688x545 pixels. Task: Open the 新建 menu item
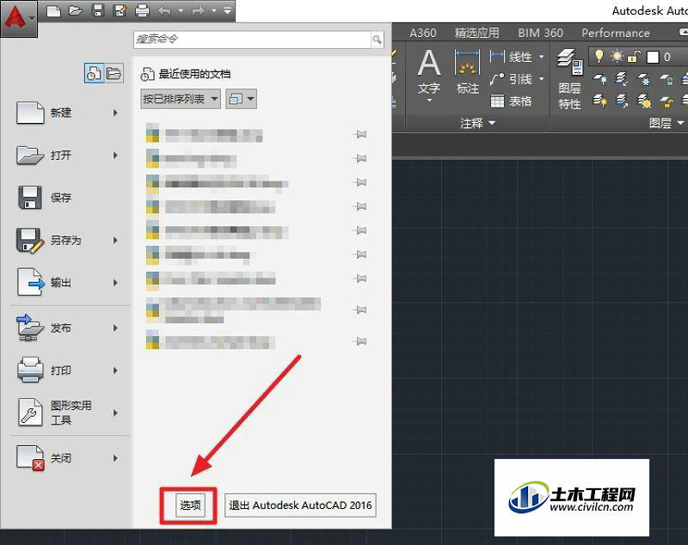pos(69,113)
